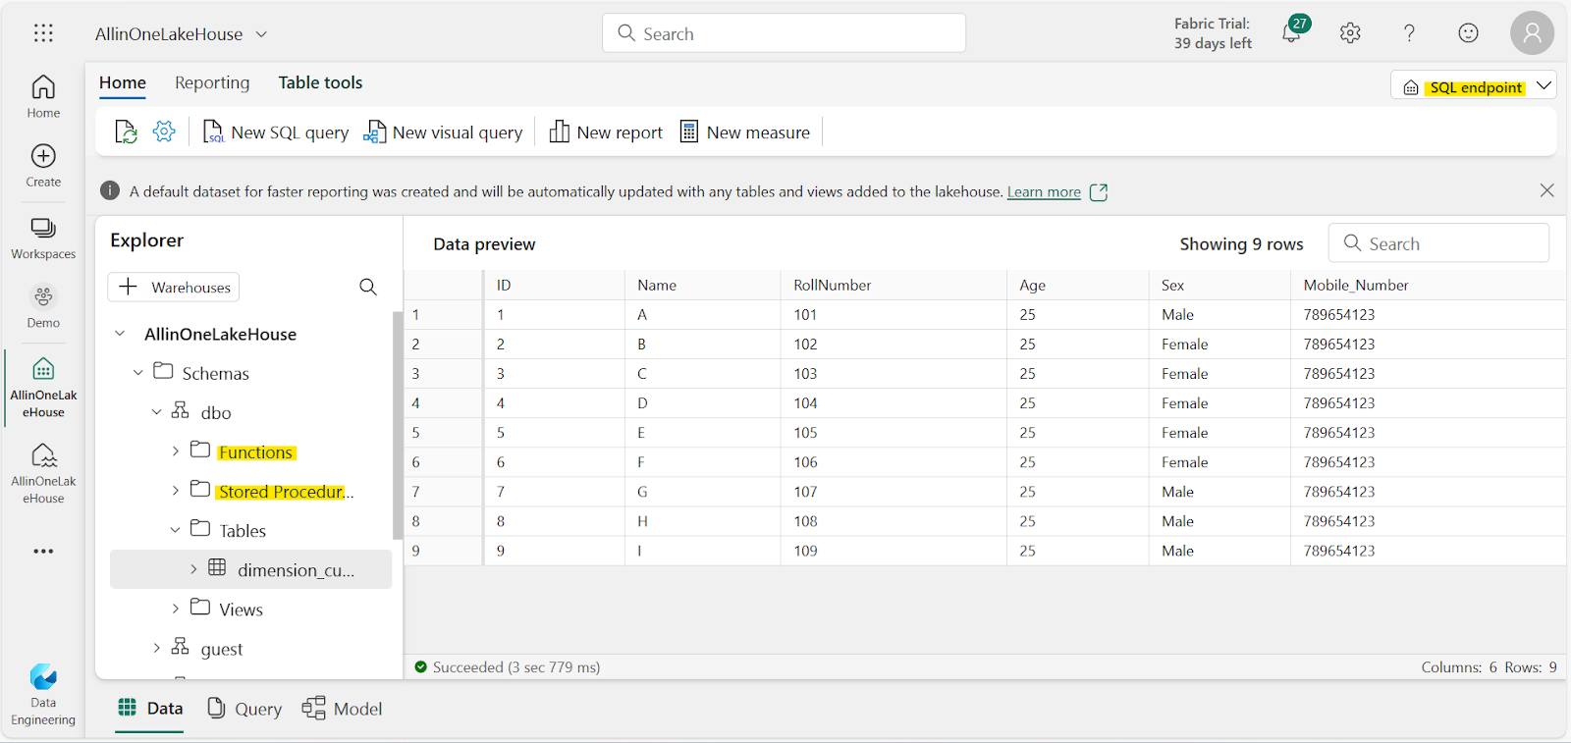
Task: Close the default dataset info banner
Action: [x=1546, y=190]
